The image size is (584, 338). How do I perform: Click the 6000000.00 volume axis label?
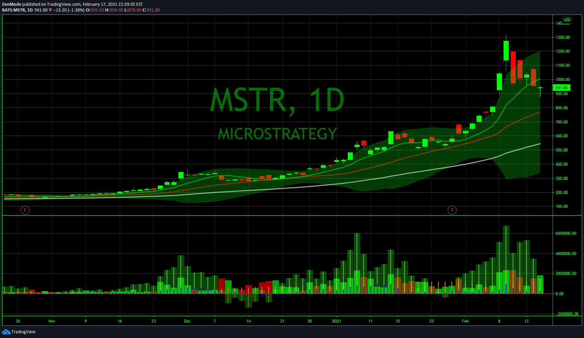click(566, 233)
